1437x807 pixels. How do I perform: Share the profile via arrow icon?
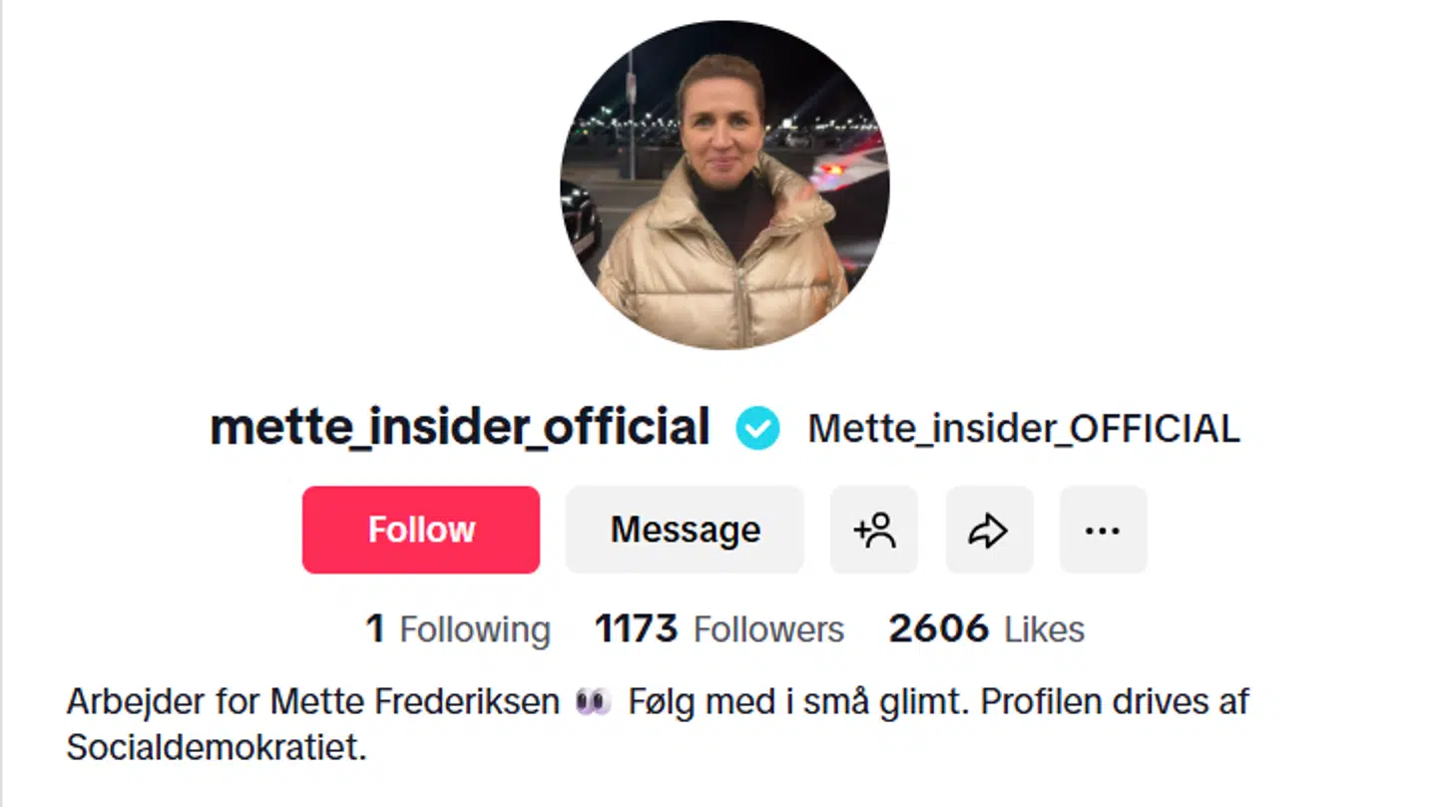[989, 530]
